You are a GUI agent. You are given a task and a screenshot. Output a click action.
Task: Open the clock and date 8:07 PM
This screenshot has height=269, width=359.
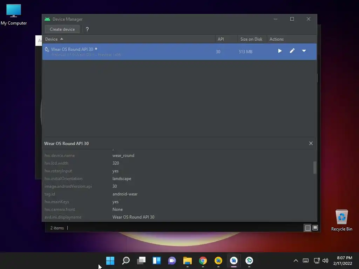click(343, 261)
